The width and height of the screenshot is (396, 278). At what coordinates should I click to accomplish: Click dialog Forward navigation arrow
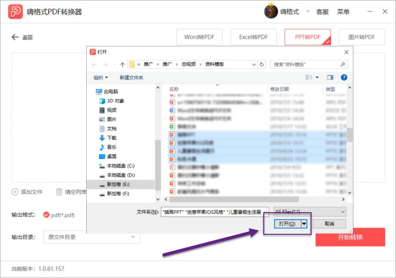click(x=105, y=64)
